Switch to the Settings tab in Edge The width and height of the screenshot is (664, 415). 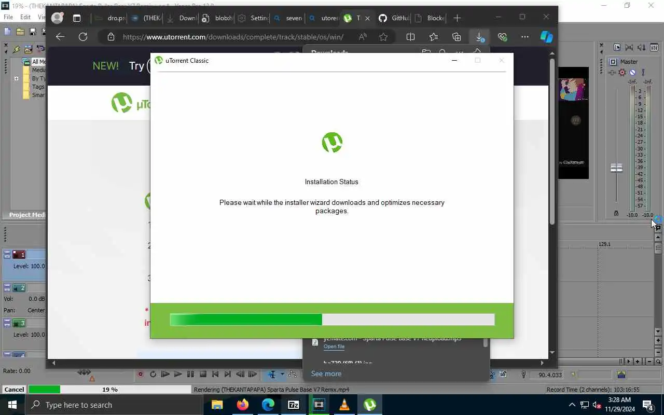pyautogui.click(x=253, y=18)
